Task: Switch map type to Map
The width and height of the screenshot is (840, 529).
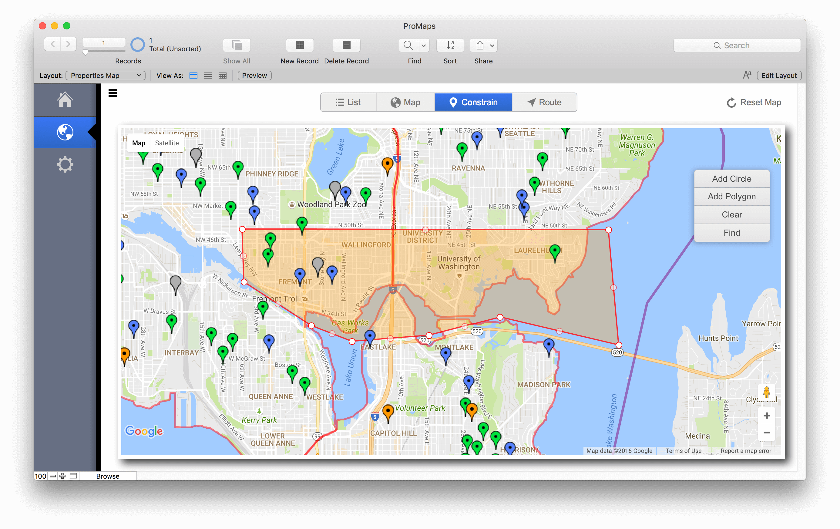Action: [139, 143]
